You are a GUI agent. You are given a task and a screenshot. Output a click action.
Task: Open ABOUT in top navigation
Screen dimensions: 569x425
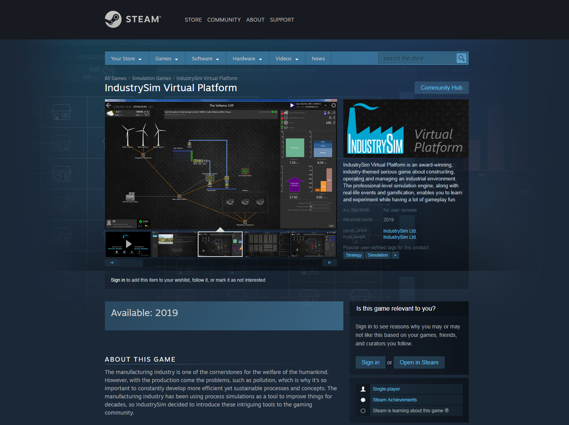(255, 20)
